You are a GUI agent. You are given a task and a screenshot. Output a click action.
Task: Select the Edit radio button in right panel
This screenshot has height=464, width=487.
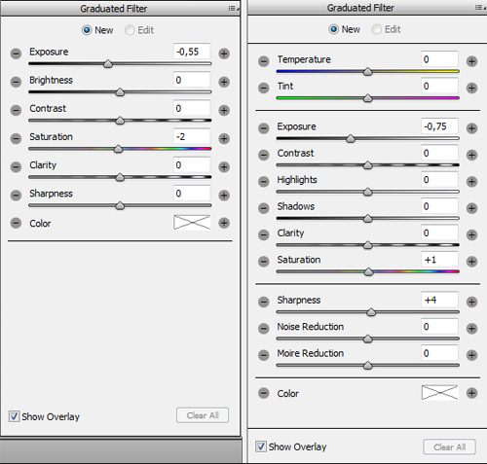(377, 29)
